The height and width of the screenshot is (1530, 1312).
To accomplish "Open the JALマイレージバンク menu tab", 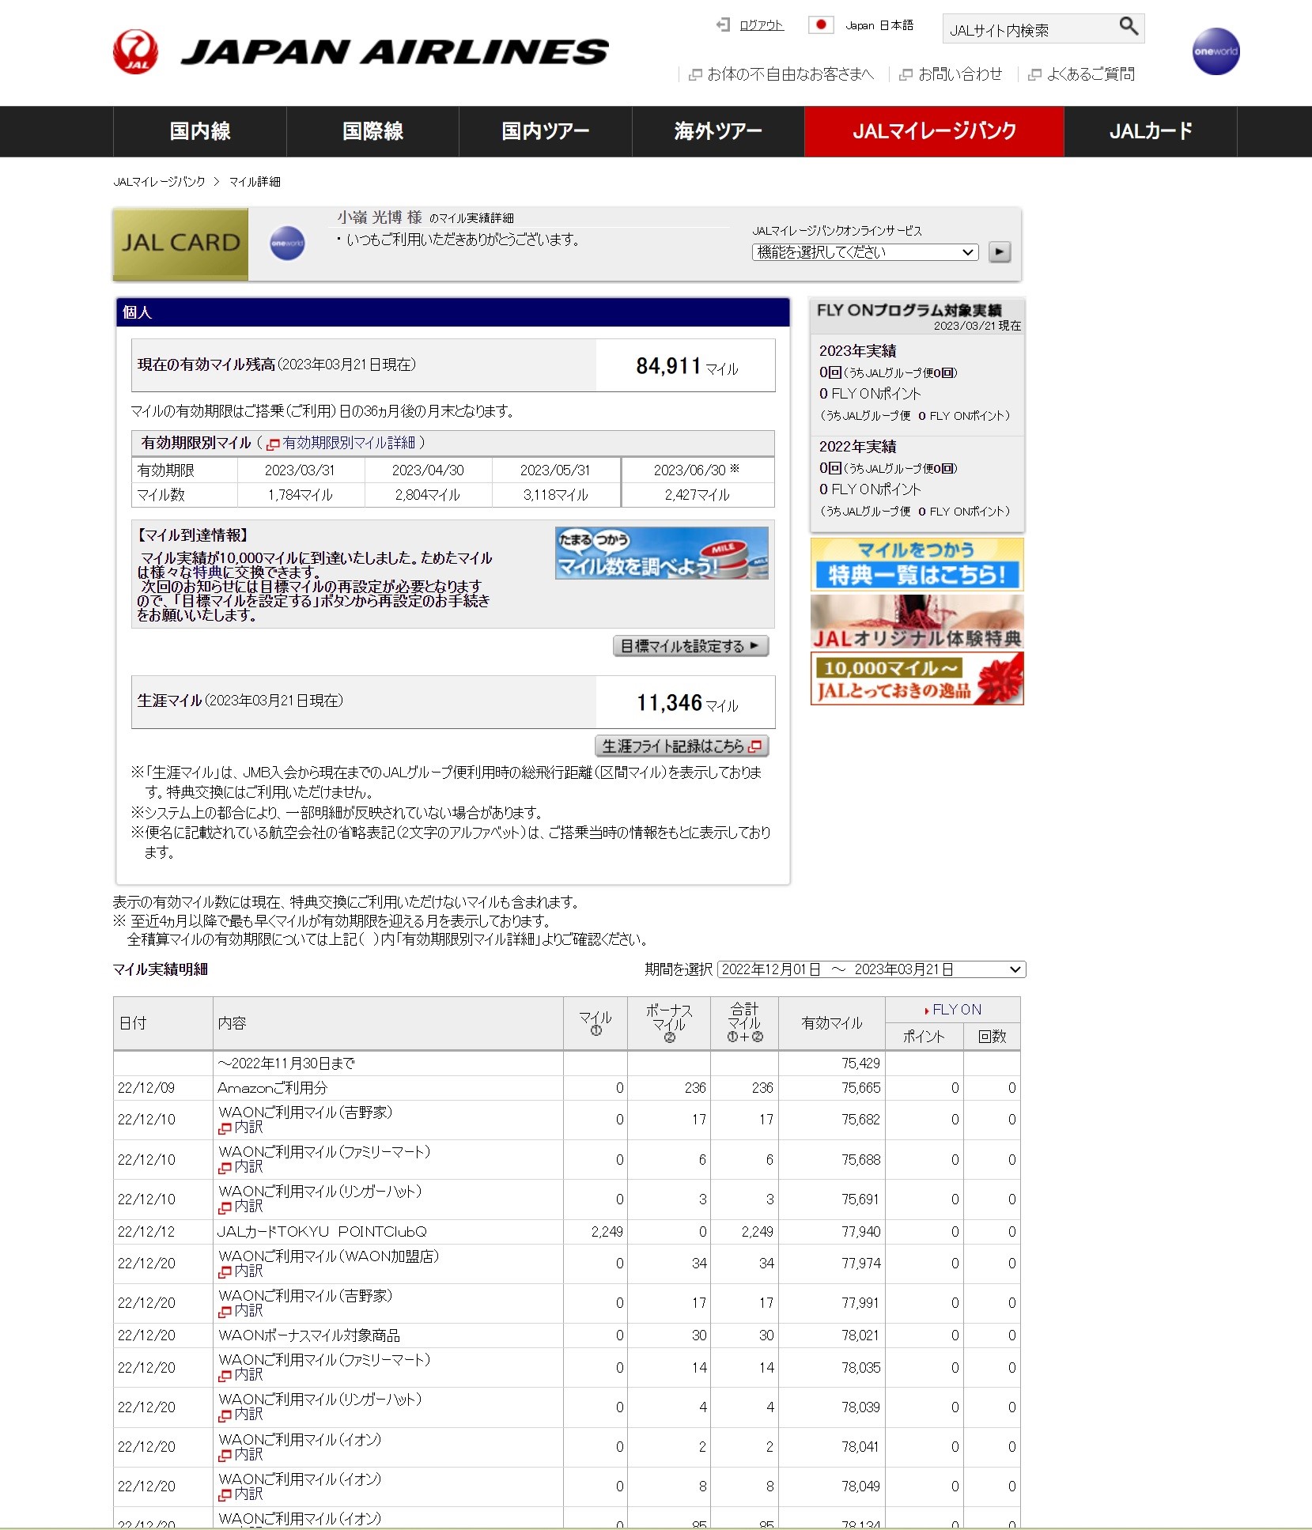I will (x=934, y=131).
